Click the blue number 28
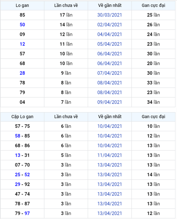177x219 pixels. (x=22, y=73)
